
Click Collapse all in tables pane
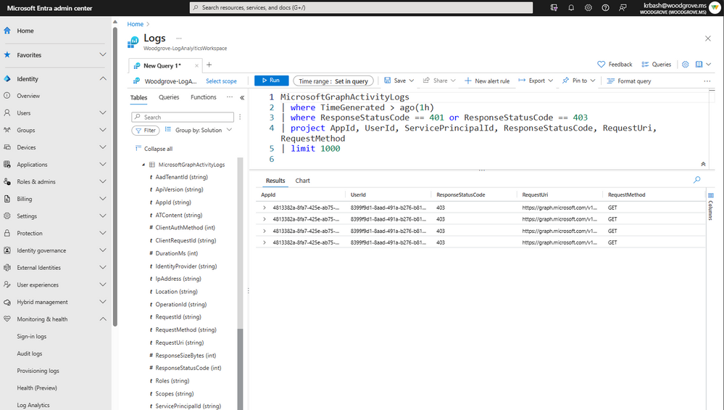154,149
